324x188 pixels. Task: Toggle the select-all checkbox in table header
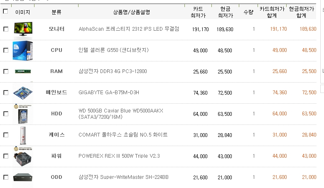pos(5,12)
